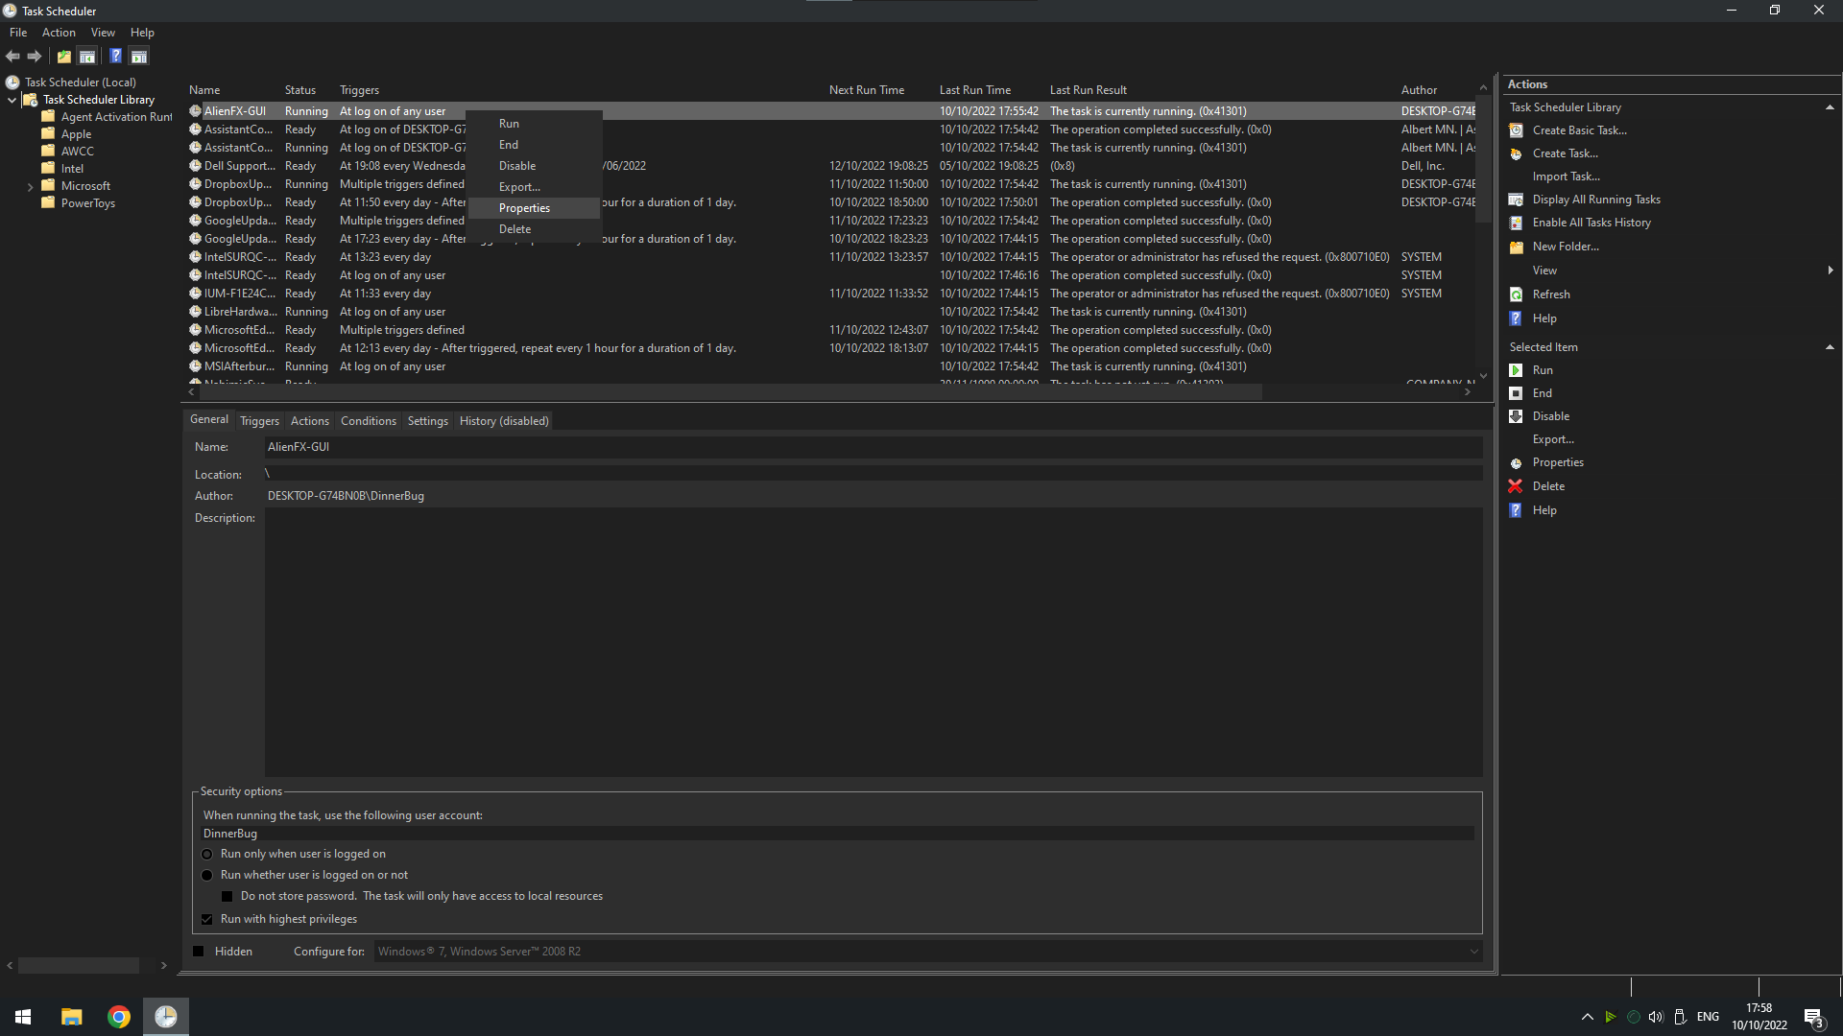Open the Task Scheduler taskbar icon
Viewport: 1843px width, 1036px height.
pyautogui.click(x=165, y=1016)
